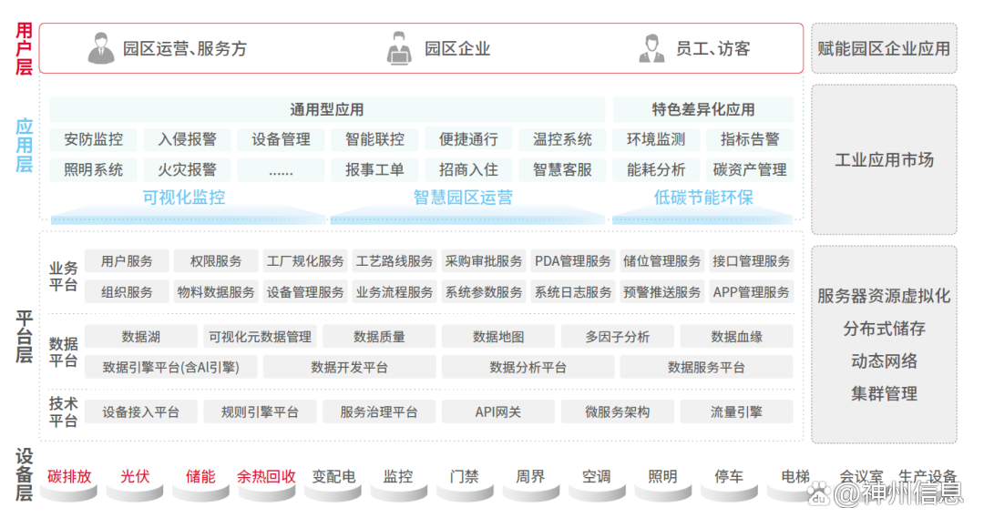Click the 智慧客服 cell

tap(562, 169)
